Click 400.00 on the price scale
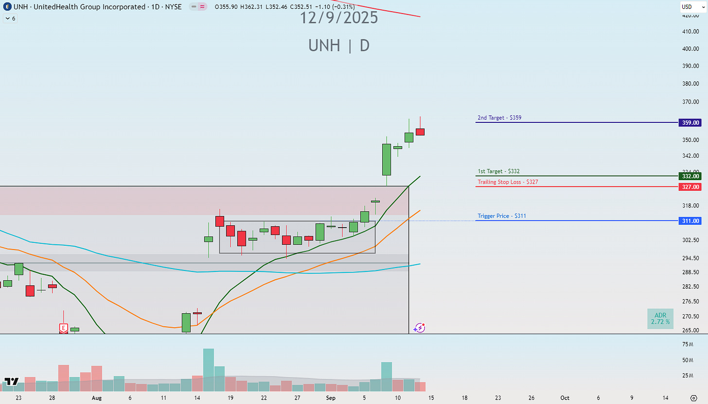 (x=690, y=49)
